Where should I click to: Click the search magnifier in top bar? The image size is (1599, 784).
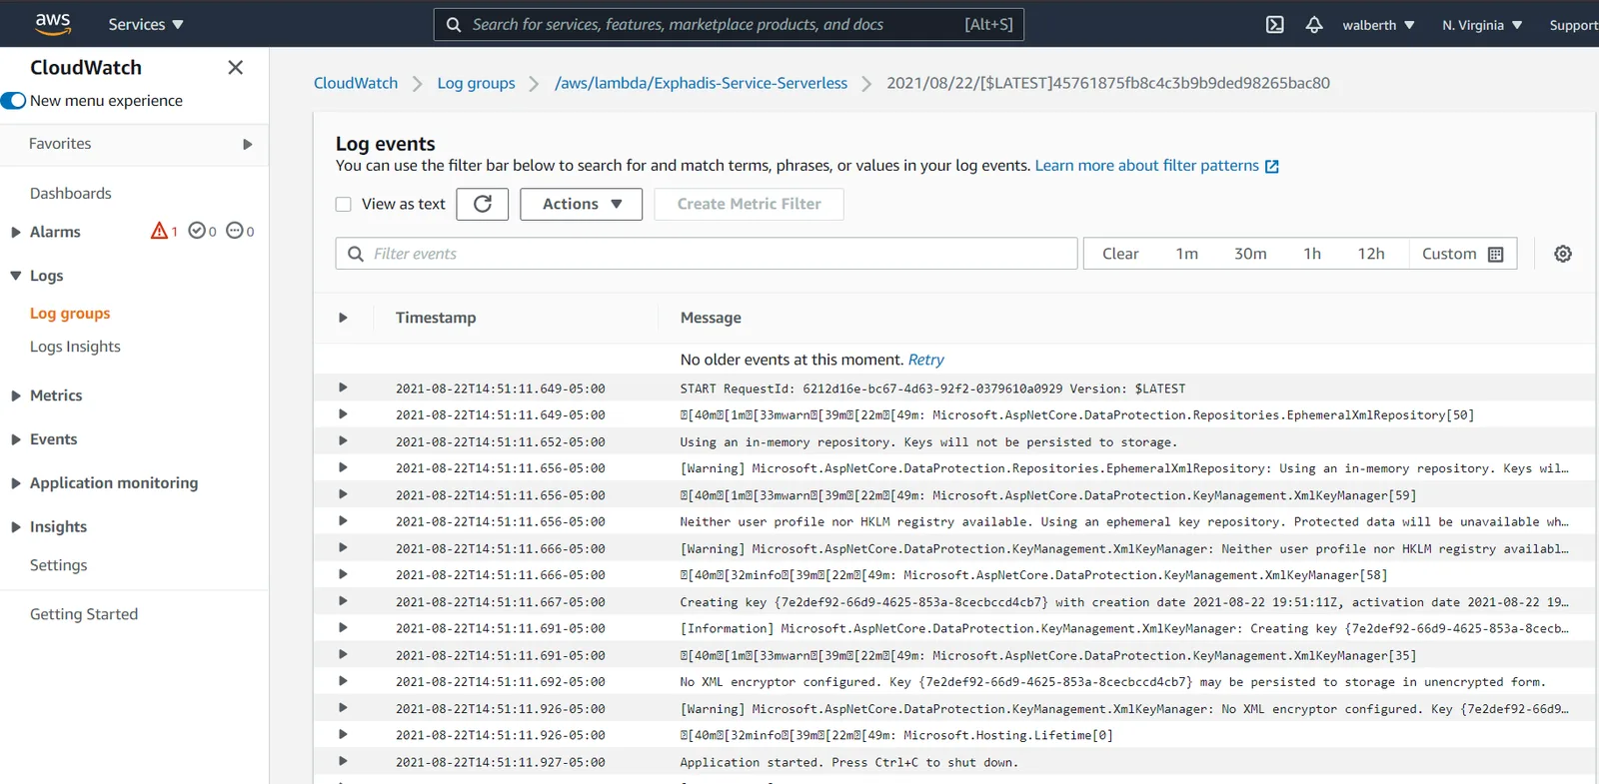point(454,25)
